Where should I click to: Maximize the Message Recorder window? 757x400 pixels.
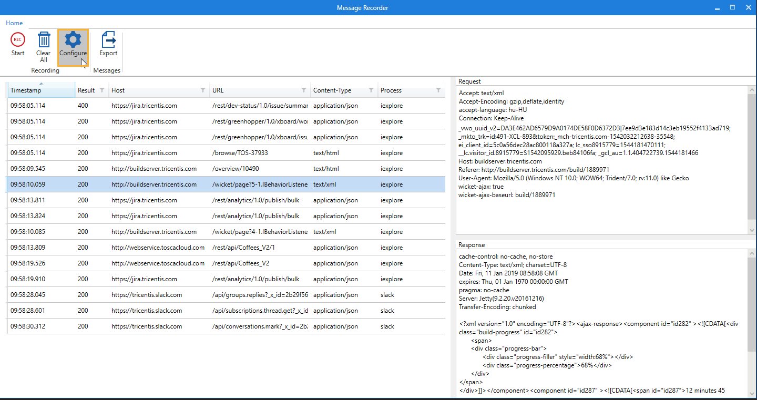pyautogui.click(x=732, y=7)
